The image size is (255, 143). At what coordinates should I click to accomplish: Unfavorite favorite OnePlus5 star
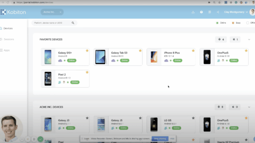click(x=246, y=50)
